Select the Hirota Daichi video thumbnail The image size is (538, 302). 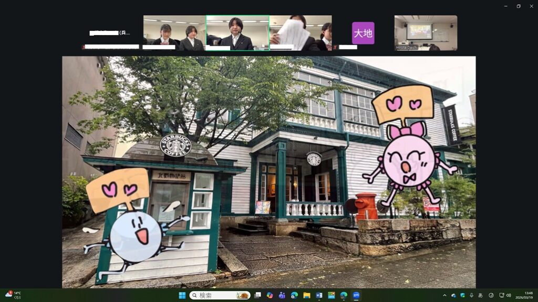(x=426, y=33)
